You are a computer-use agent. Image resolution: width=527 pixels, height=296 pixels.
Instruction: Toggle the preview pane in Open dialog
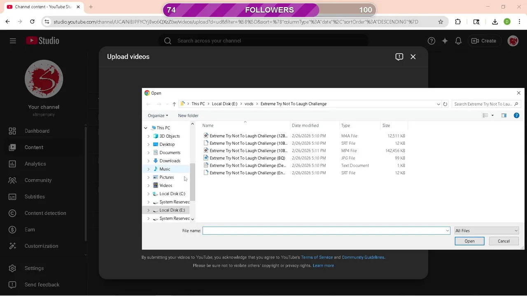504,116
